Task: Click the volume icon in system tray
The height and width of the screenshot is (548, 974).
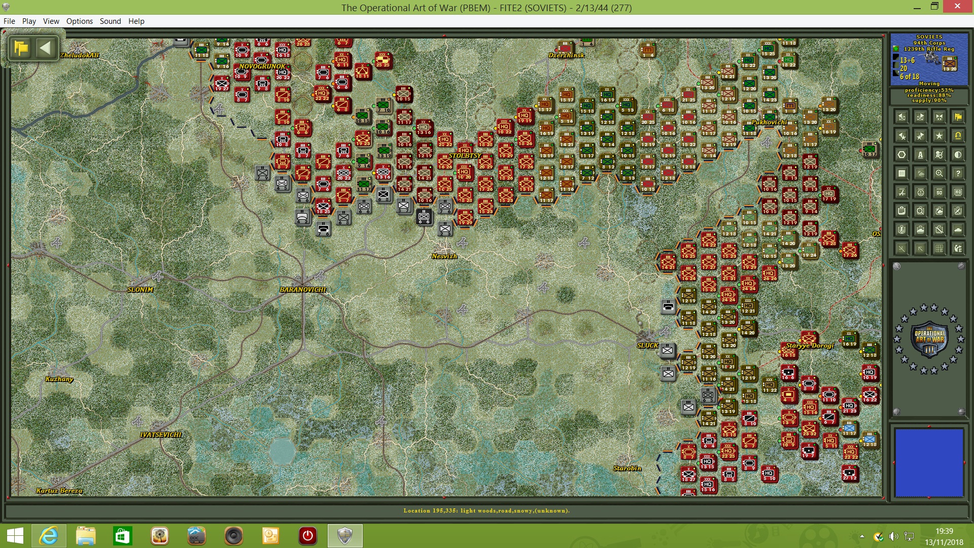Action: (x=894, y=536)
